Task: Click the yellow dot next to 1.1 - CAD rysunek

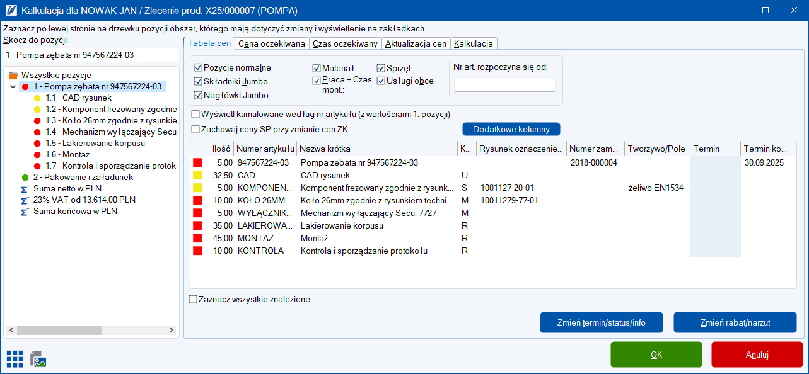Action: pyautogui.click(x=37, y=98)
